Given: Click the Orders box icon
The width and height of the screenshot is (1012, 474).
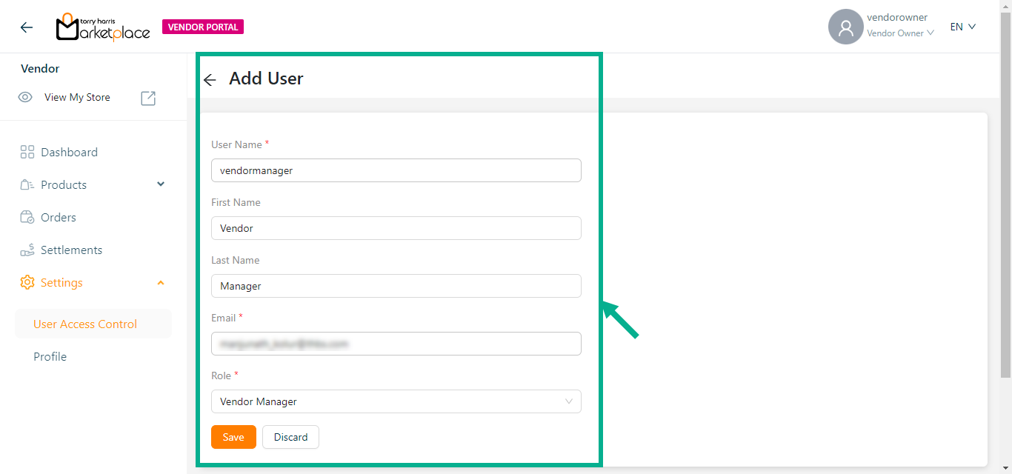Looking at the screenshot, I should pyautogui.click(x=27, y=218).
